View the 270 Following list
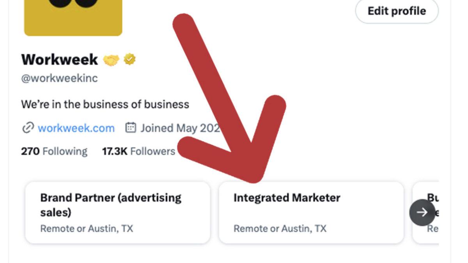Viewport: 468px width, 263px height. [x=54, y=151]
